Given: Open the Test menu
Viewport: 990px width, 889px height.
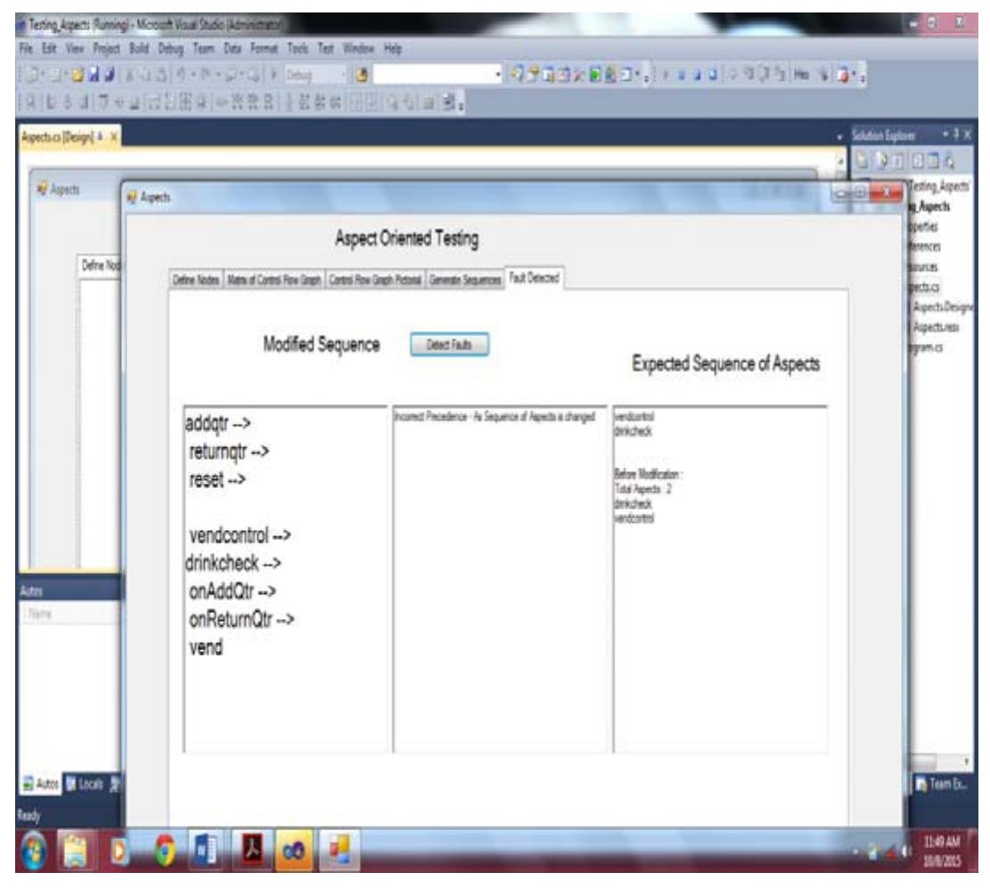Looking at the screenshot, I should (x=325, y=49).
